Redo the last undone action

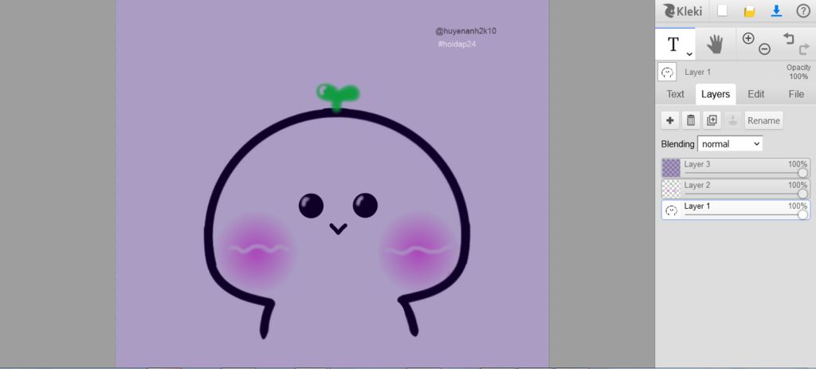(x=805, y=49)
